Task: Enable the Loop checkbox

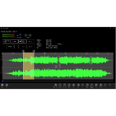Action: (58, 44)
